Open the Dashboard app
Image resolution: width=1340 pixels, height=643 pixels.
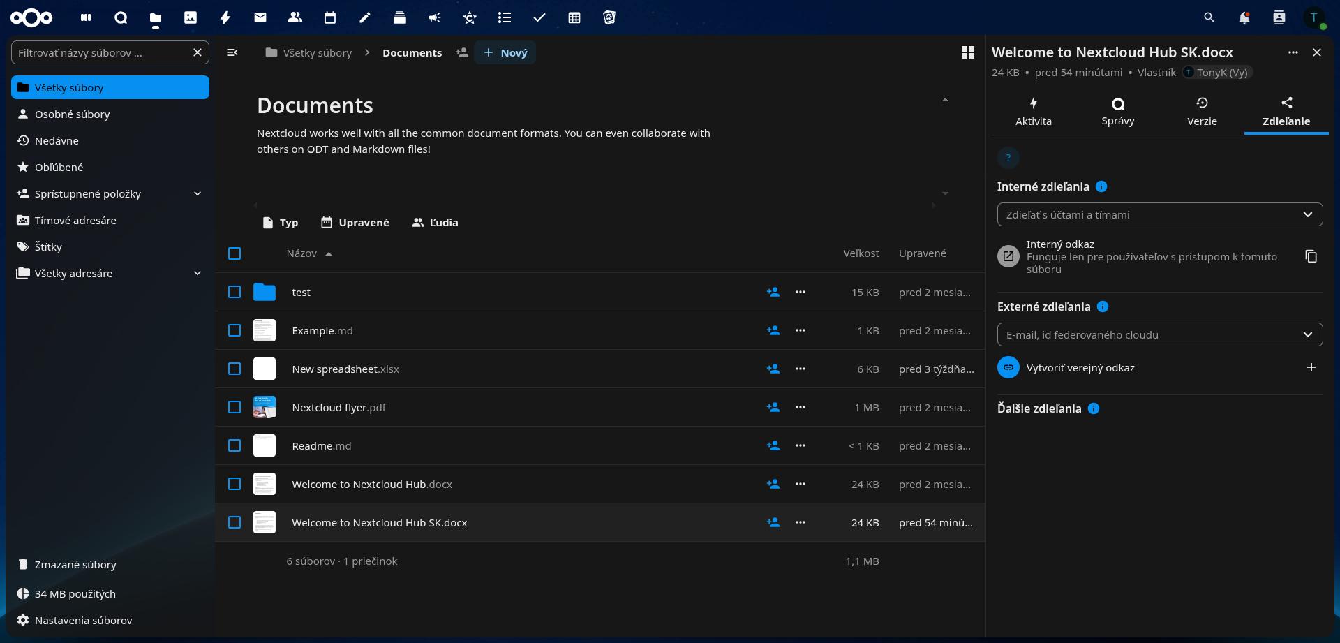pyautogui.click(x=86, y=17)
